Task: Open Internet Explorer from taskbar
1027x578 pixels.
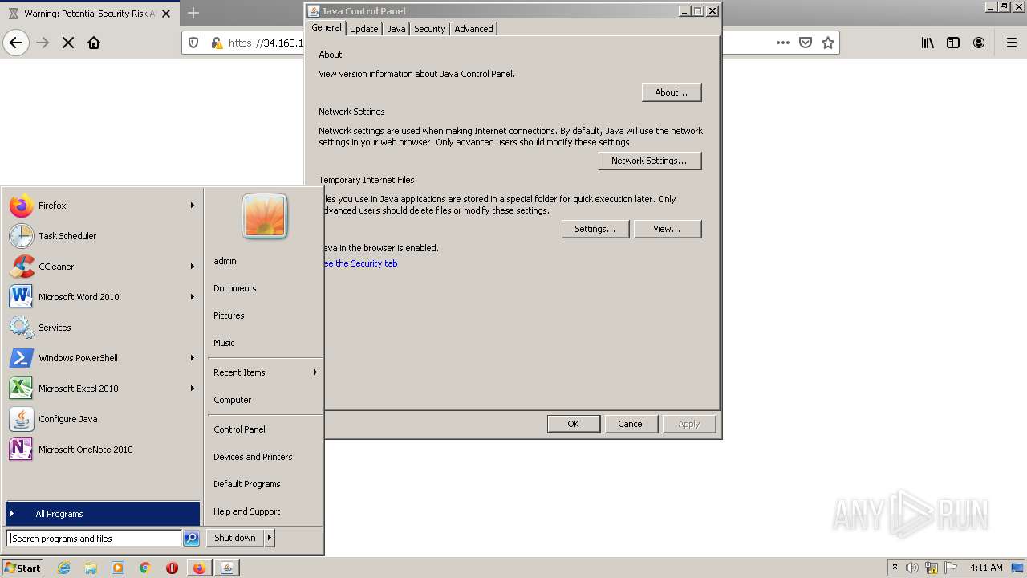Action: click(x=64, y=568)
